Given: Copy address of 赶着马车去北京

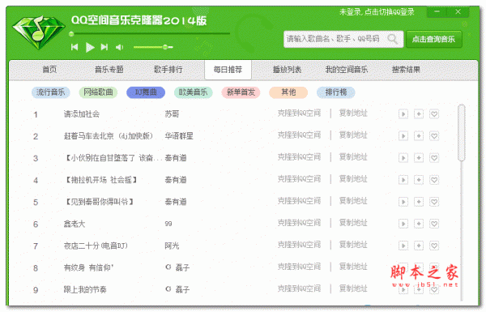Looking at the screenshot, I should (353, 135).
